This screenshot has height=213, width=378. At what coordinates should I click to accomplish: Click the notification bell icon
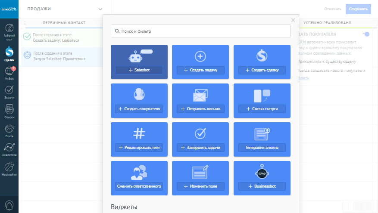tap(9, 205)
